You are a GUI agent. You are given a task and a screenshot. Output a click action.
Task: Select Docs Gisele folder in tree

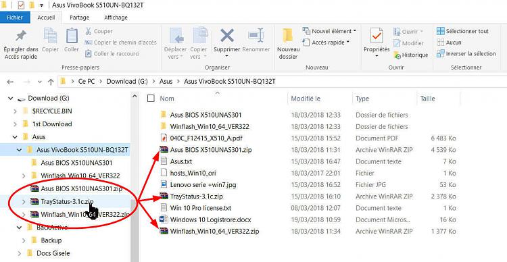[53, 253]
